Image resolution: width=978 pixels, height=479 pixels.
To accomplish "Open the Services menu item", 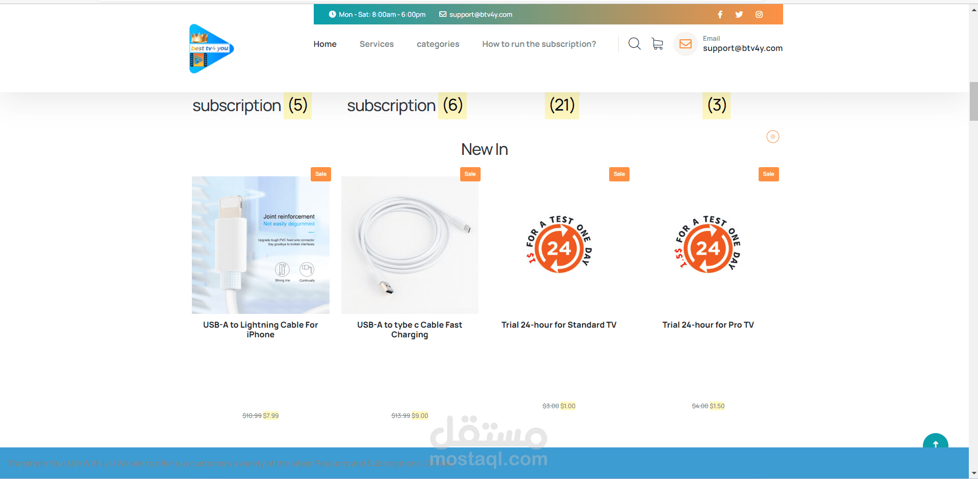I will 377,44.
